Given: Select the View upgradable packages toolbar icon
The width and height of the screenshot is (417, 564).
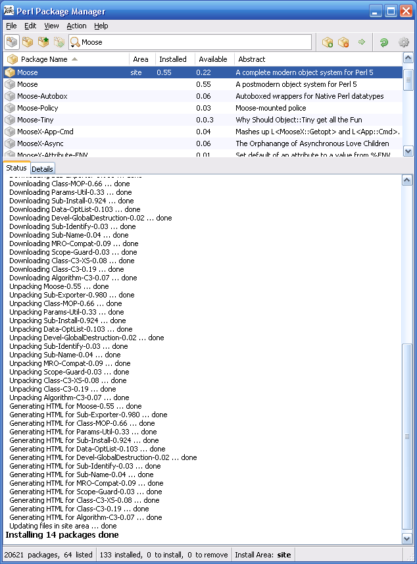Looking at the screenshot, I should [43, 42].
